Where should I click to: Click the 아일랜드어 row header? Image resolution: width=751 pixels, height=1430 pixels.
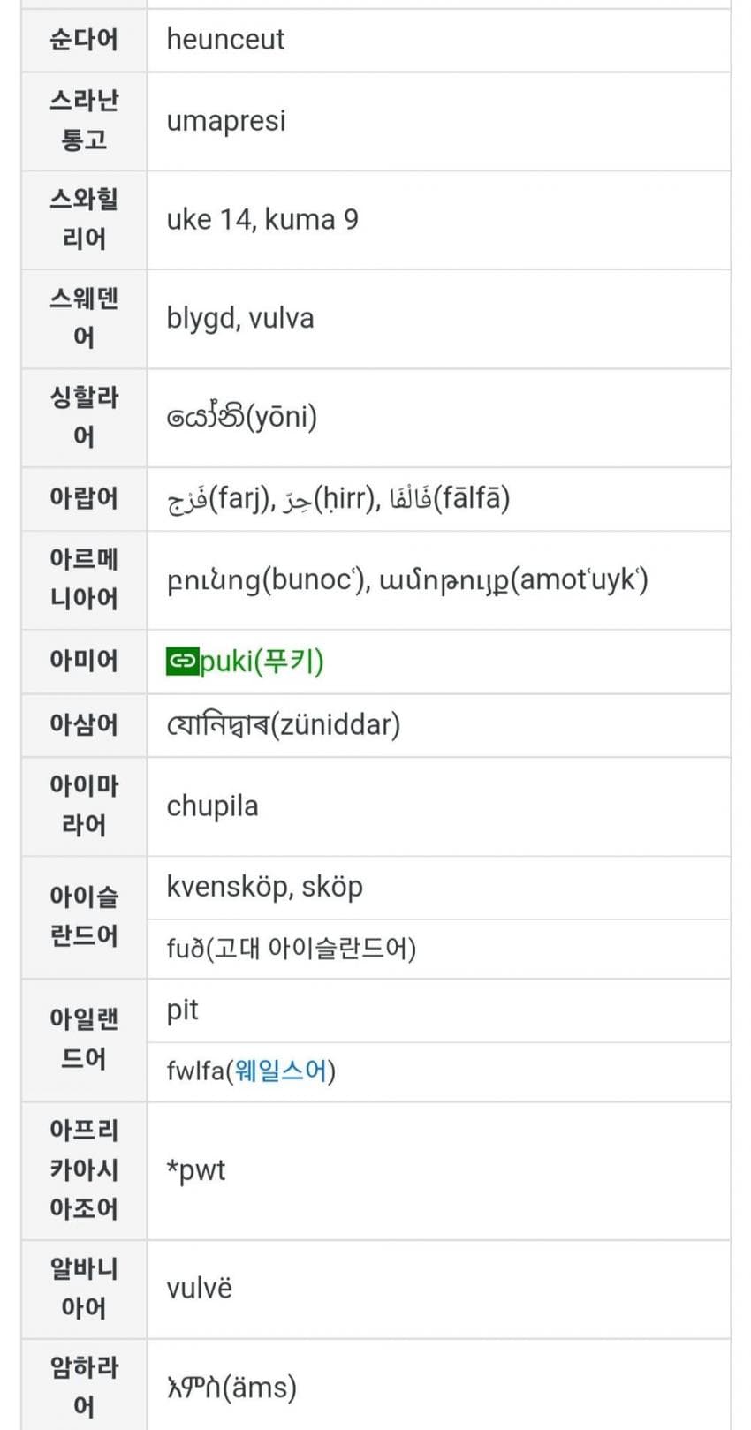(x=84, y=1039)
